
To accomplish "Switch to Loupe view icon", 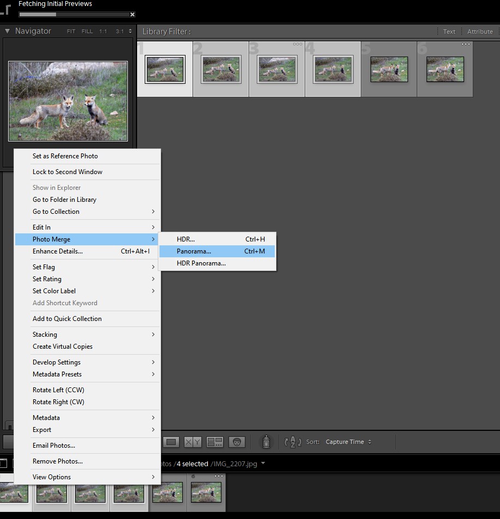I will [x=171, y=442].
